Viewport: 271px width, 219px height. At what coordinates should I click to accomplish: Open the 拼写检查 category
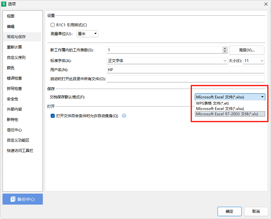[22, 89]
